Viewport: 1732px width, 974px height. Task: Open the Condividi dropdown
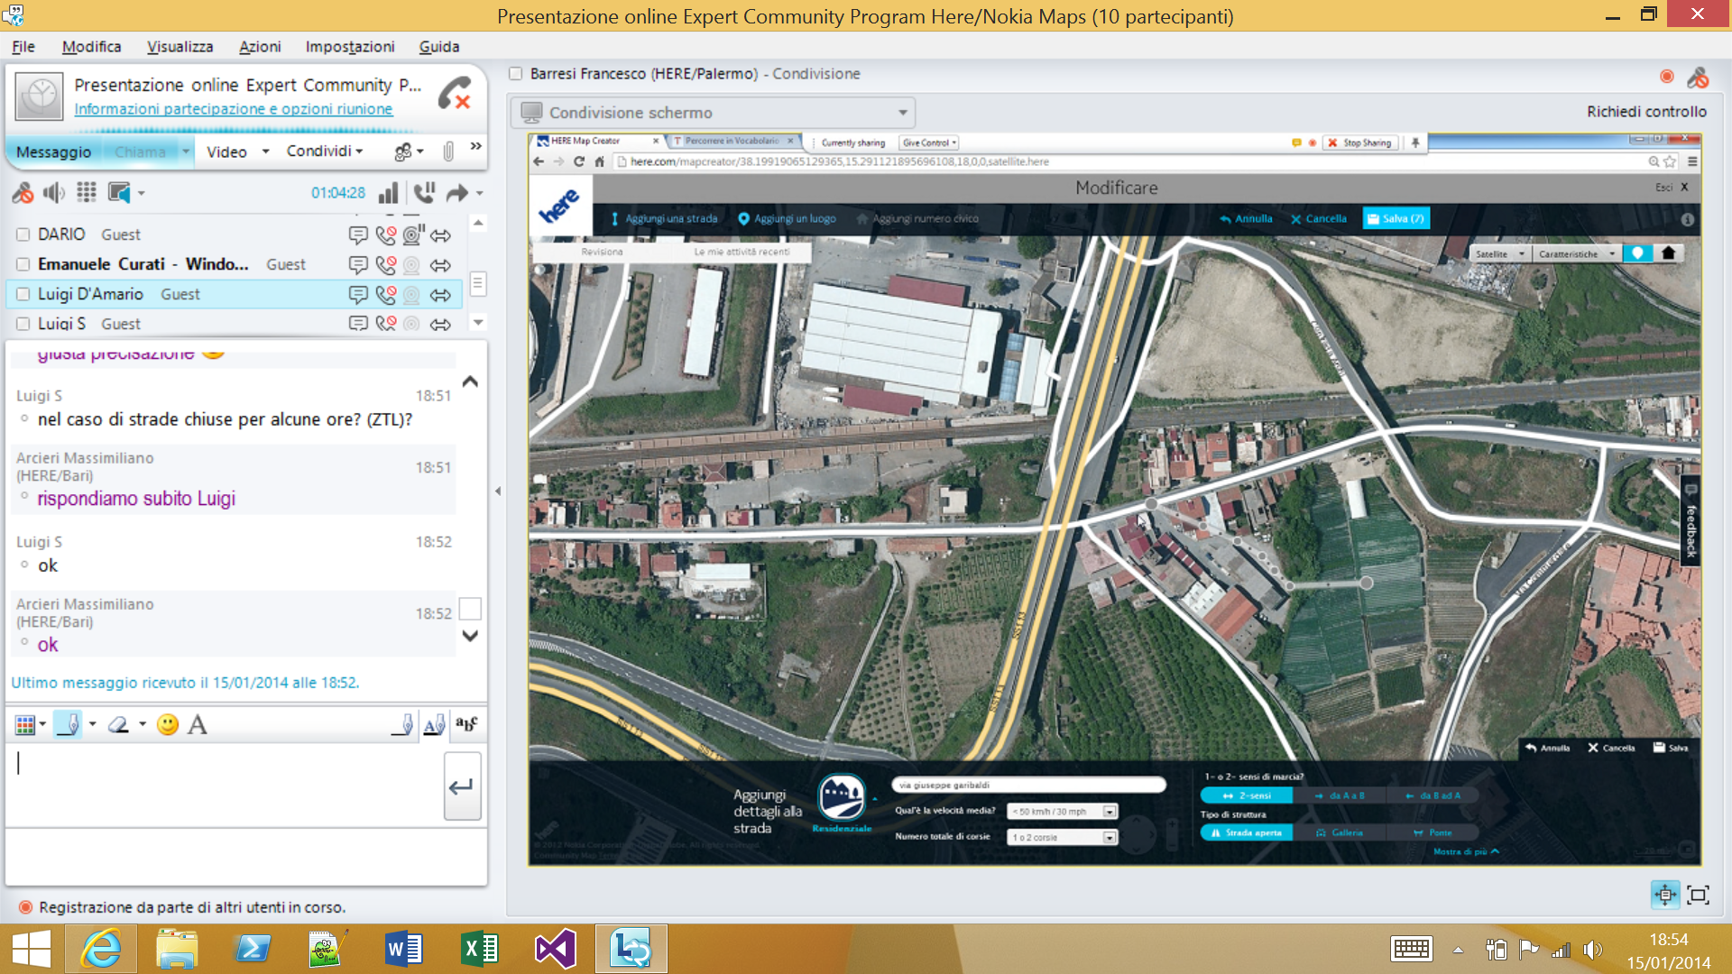325,151
